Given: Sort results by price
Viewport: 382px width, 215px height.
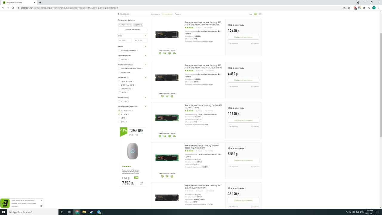Looking at the screenshot, I should (178, 14).
